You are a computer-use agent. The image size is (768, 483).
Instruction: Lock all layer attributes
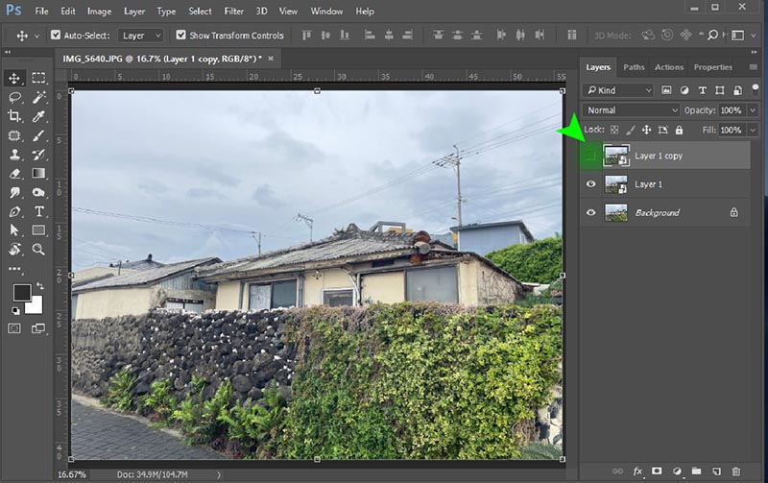[679, 130]
